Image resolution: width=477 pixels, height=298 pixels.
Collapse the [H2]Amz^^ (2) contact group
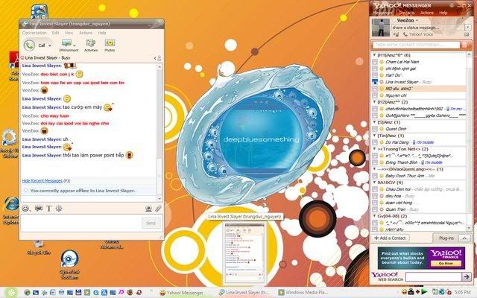[x=374, y=102]
